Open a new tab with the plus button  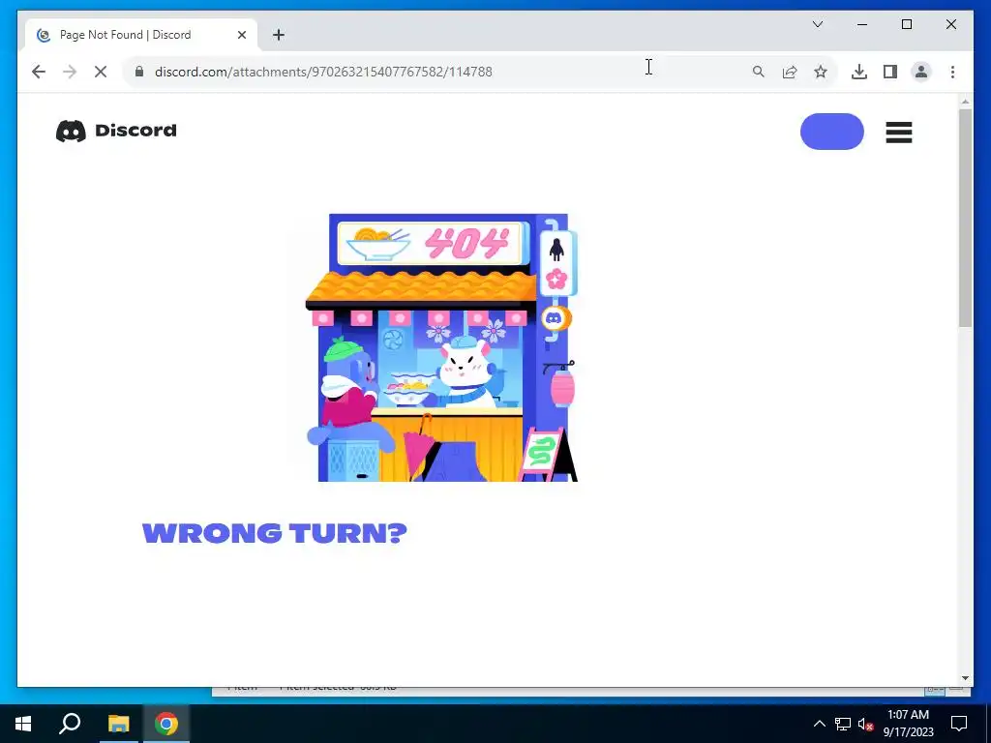tap(279, 35)
